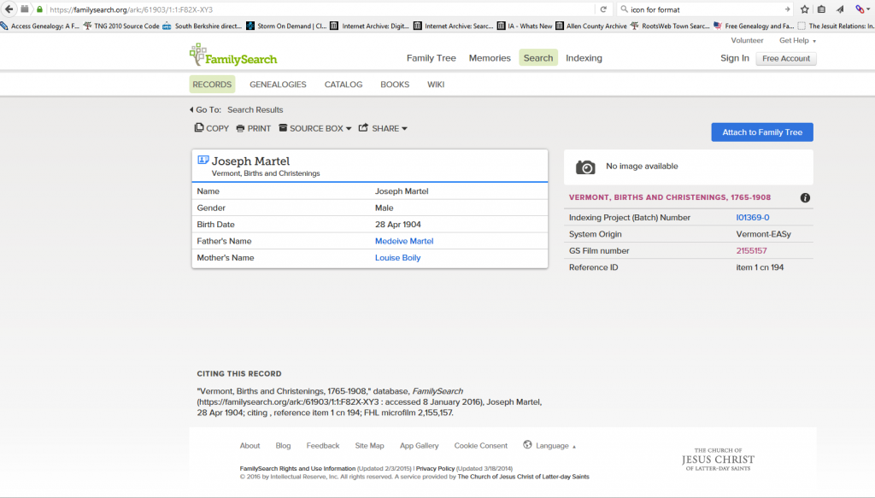The height and width of the screenshot is (498, 875).
Task: Open the Memories menu
Action: pos(490,58)
